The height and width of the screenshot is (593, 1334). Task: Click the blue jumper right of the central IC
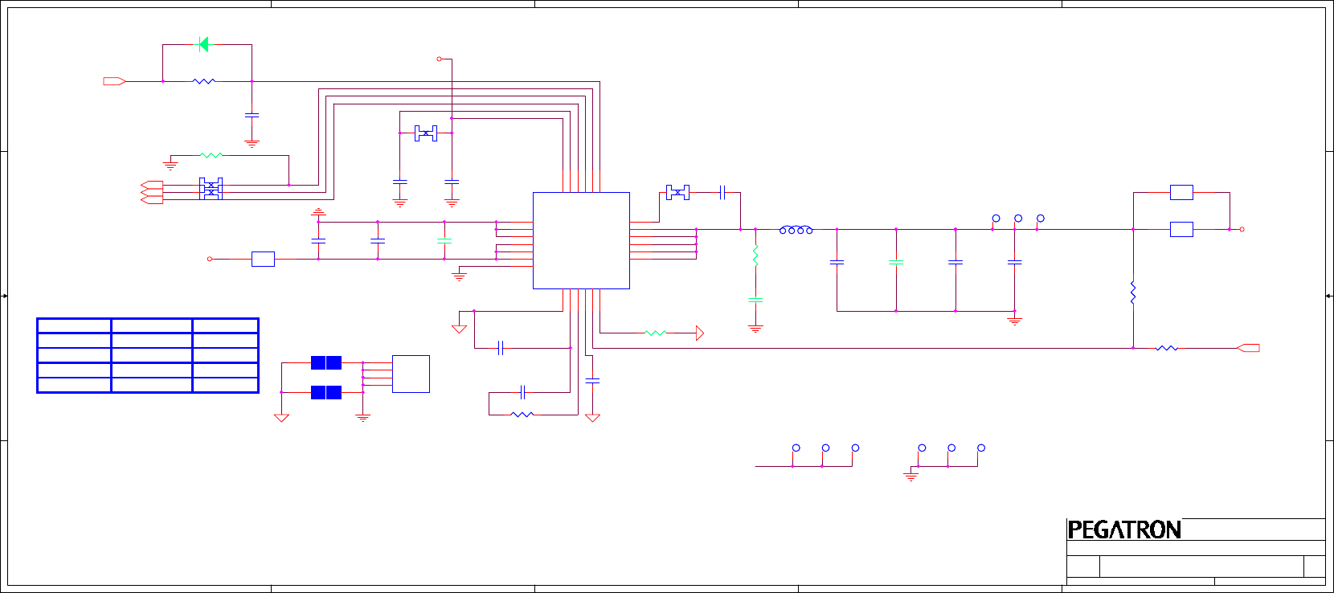677,193
